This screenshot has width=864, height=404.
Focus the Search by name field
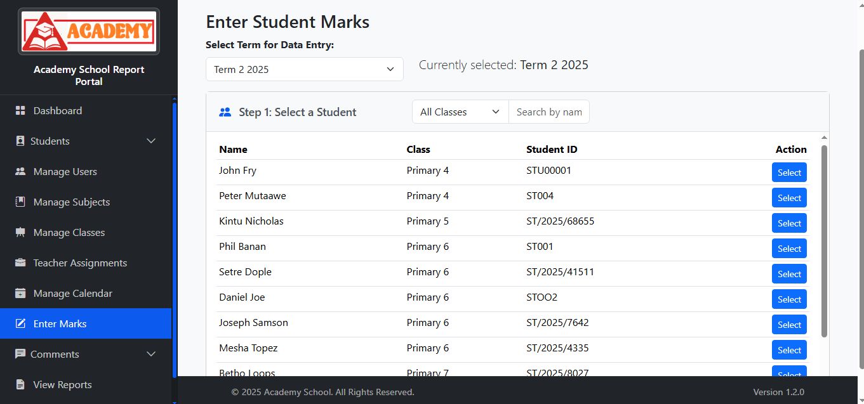point(549,112)
